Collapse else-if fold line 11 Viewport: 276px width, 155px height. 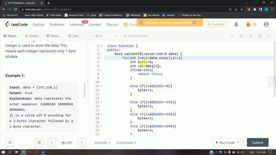point(101,86)
